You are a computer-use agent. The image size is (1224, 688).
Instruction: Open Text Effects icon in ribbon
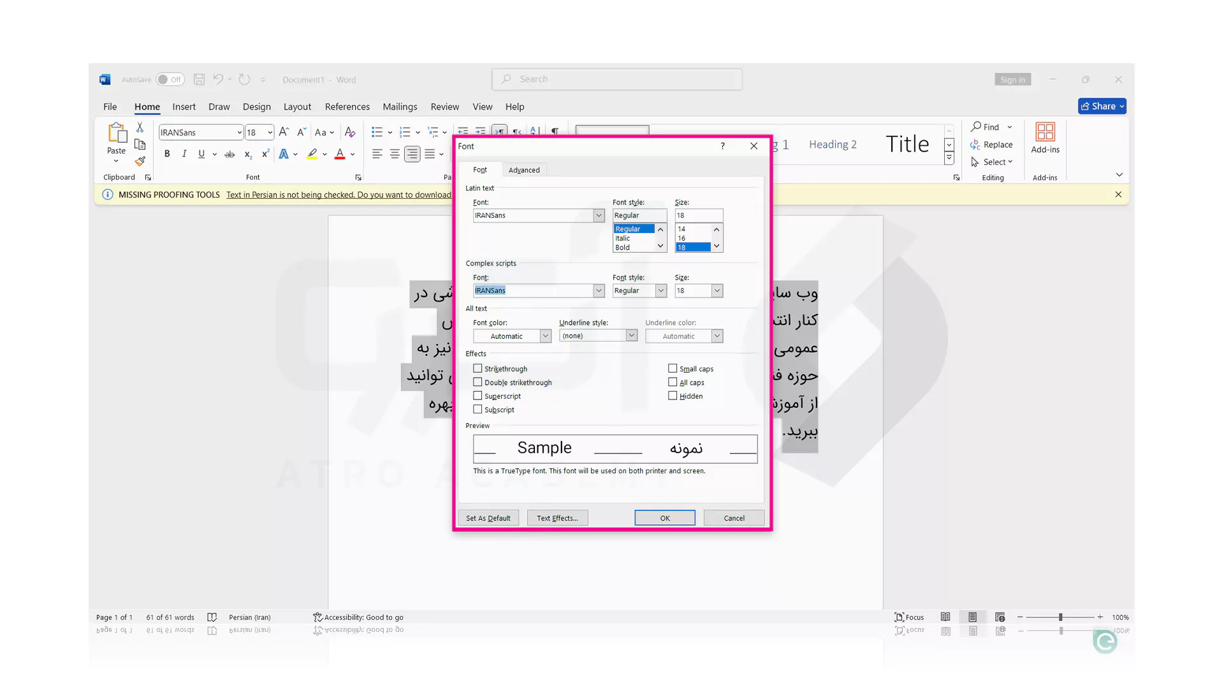[284, 154]
